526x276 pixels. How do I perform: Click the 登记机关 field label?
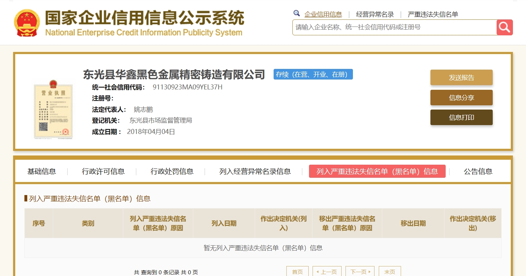106,120
